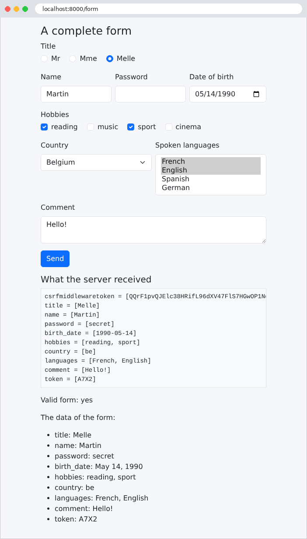This screenshot has height=539, width=307.
Task: Select the Mme title radio button
Action: [x=73, y=59]
